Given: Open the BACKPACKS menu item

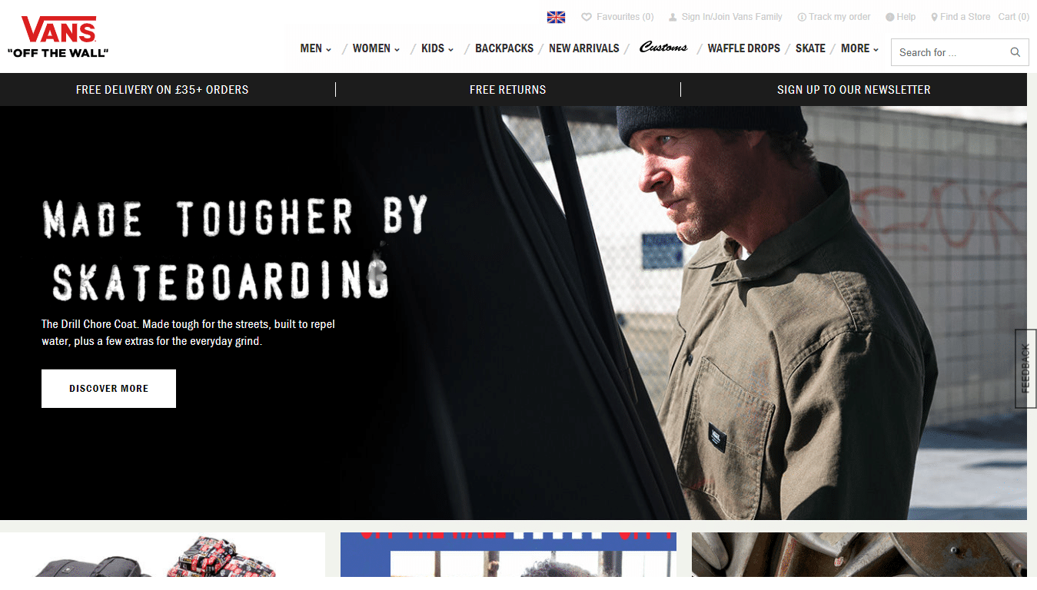Looking at the screenshot, I should [504, 48].
